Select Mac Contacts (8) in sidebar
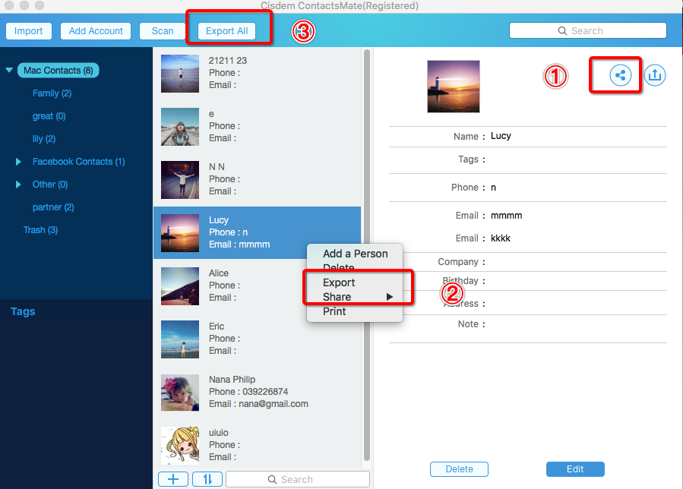This screenshot has width=683, height=489. tap(58, 70)
